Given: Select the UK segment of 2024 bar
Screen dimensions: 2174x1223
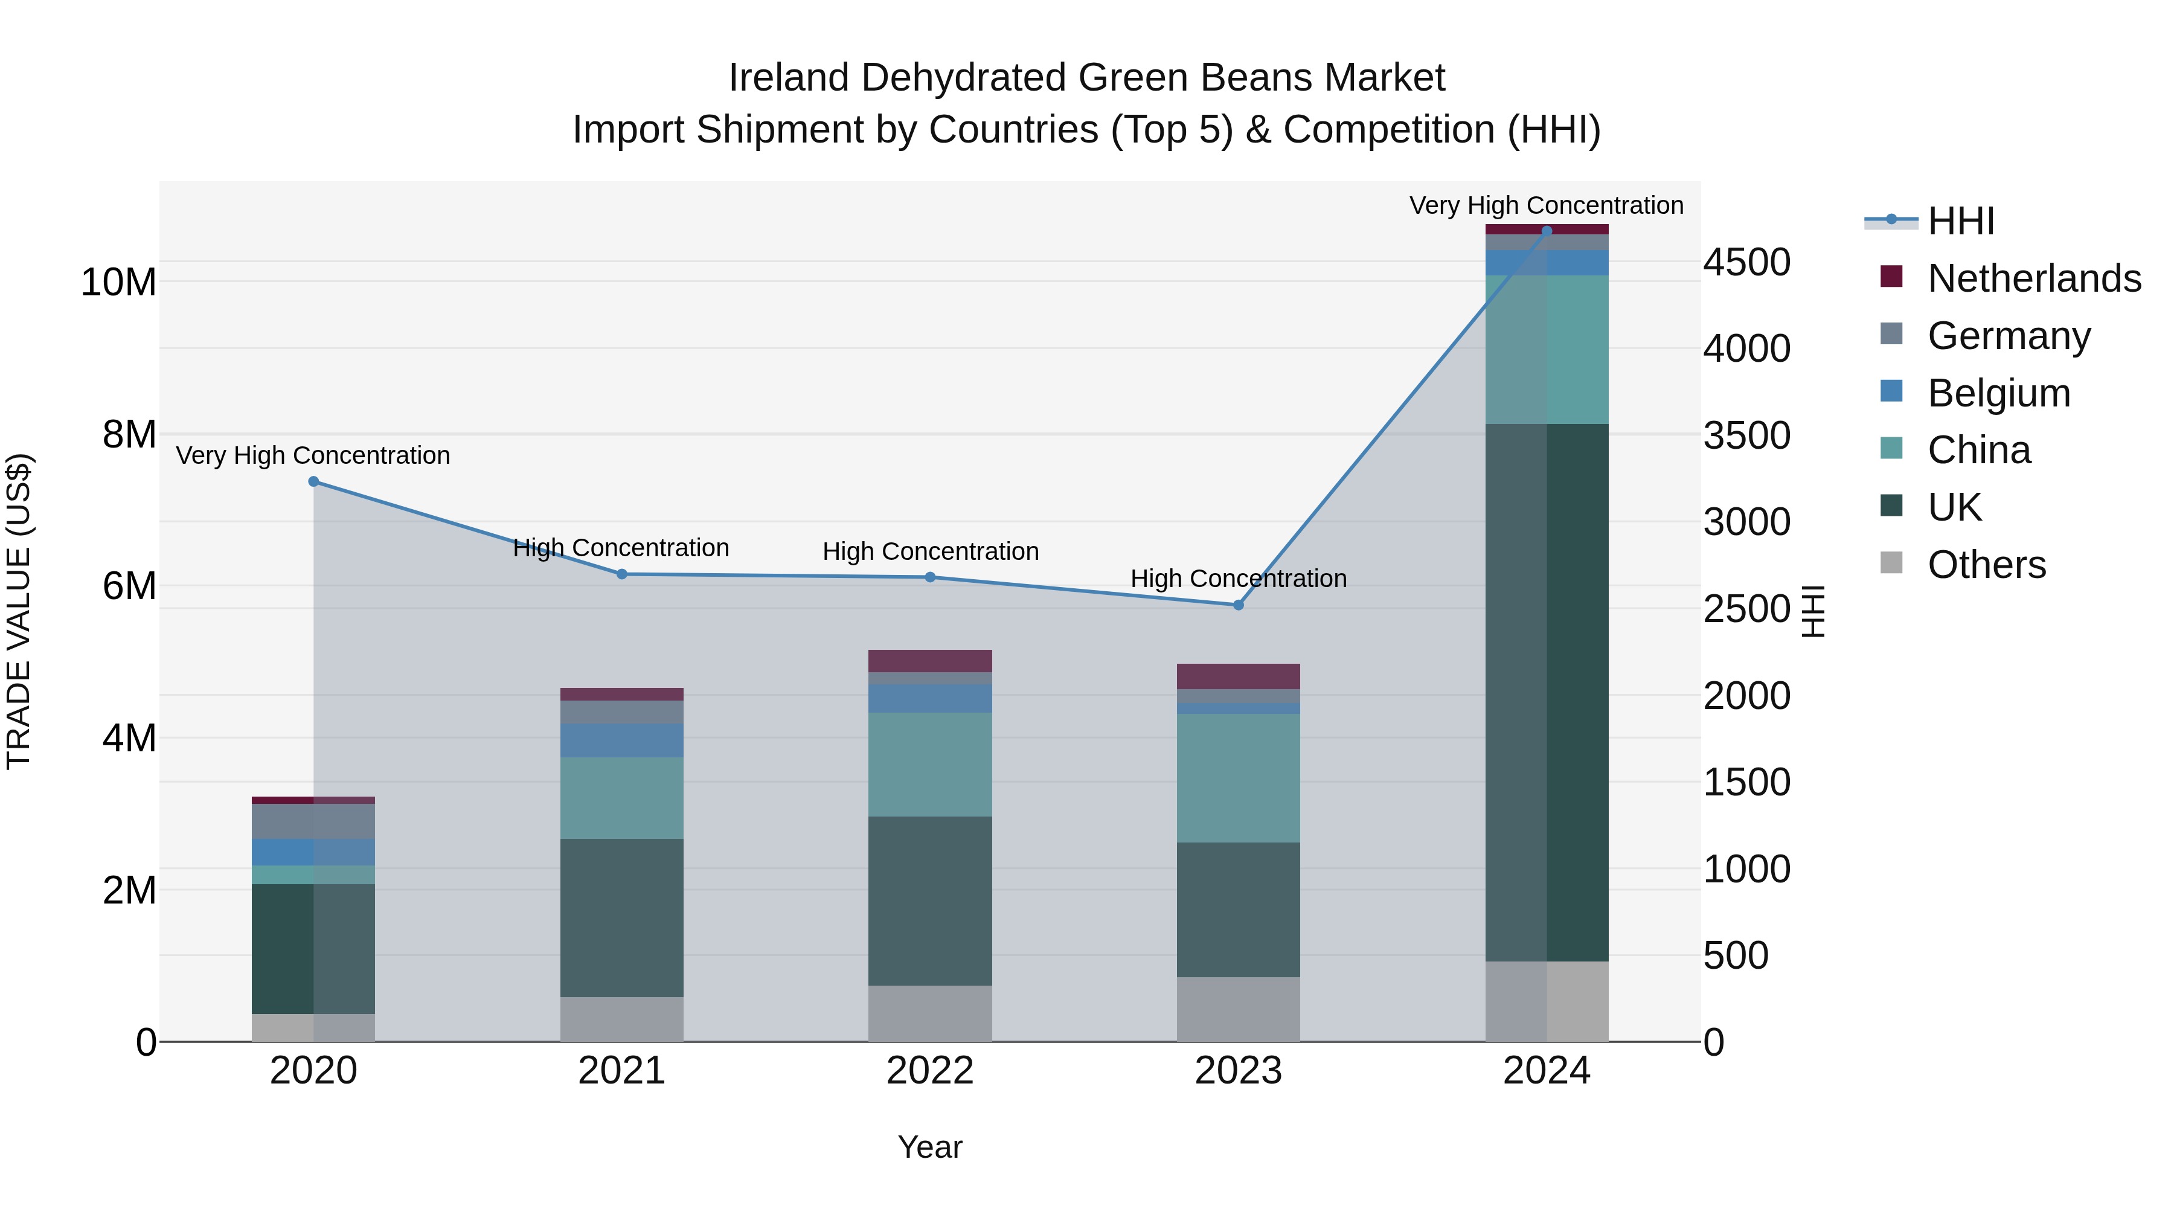Looking at the screenshot, I should (x=1547, y=693).
